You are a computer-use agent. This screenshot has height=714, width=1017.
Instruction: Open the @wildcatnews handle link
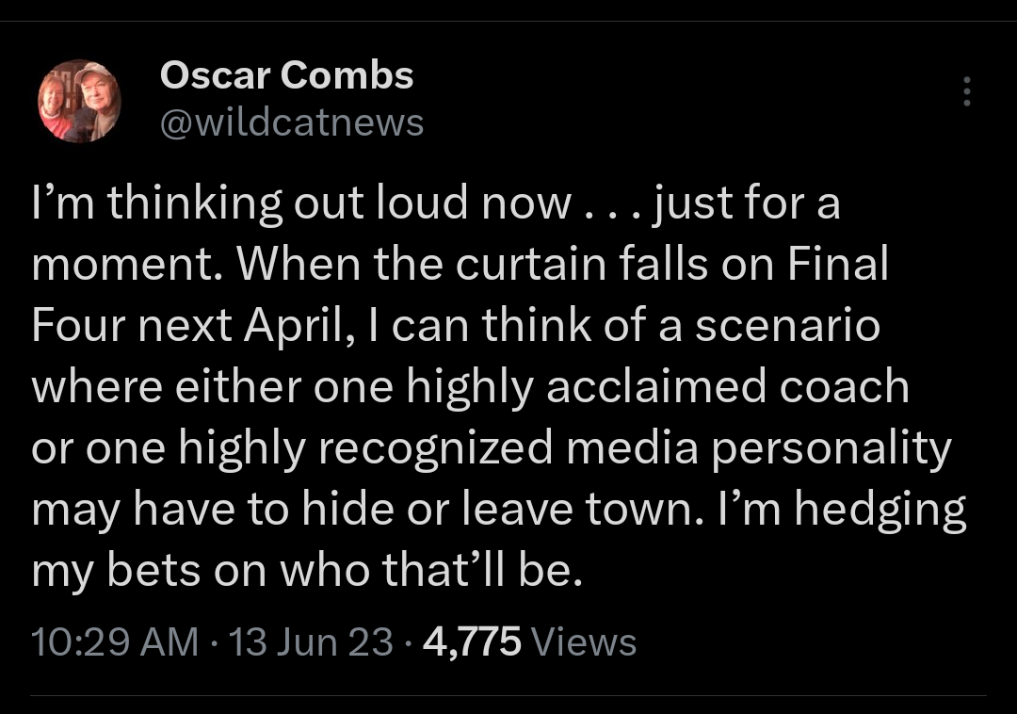[292, 122]
